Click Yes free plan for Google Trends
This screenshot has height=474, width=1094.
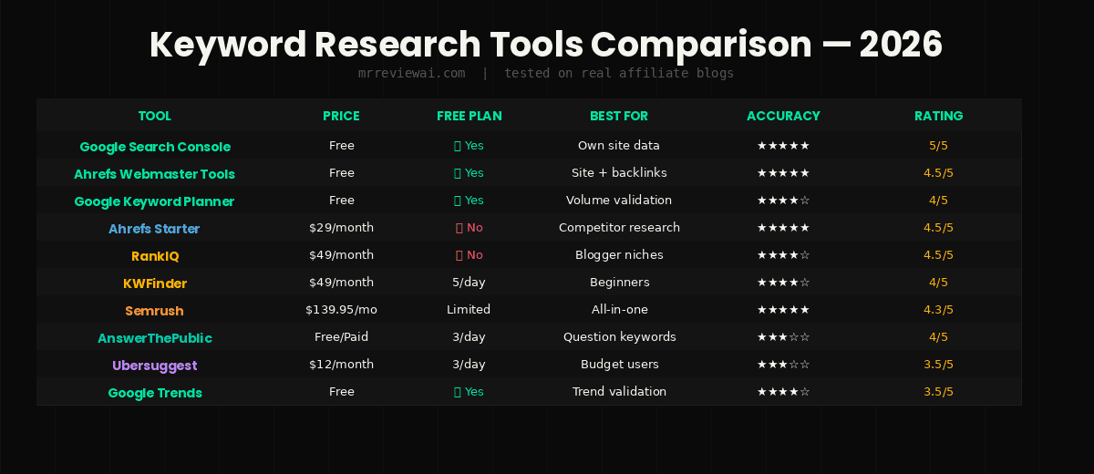click(x=469, y=392)
